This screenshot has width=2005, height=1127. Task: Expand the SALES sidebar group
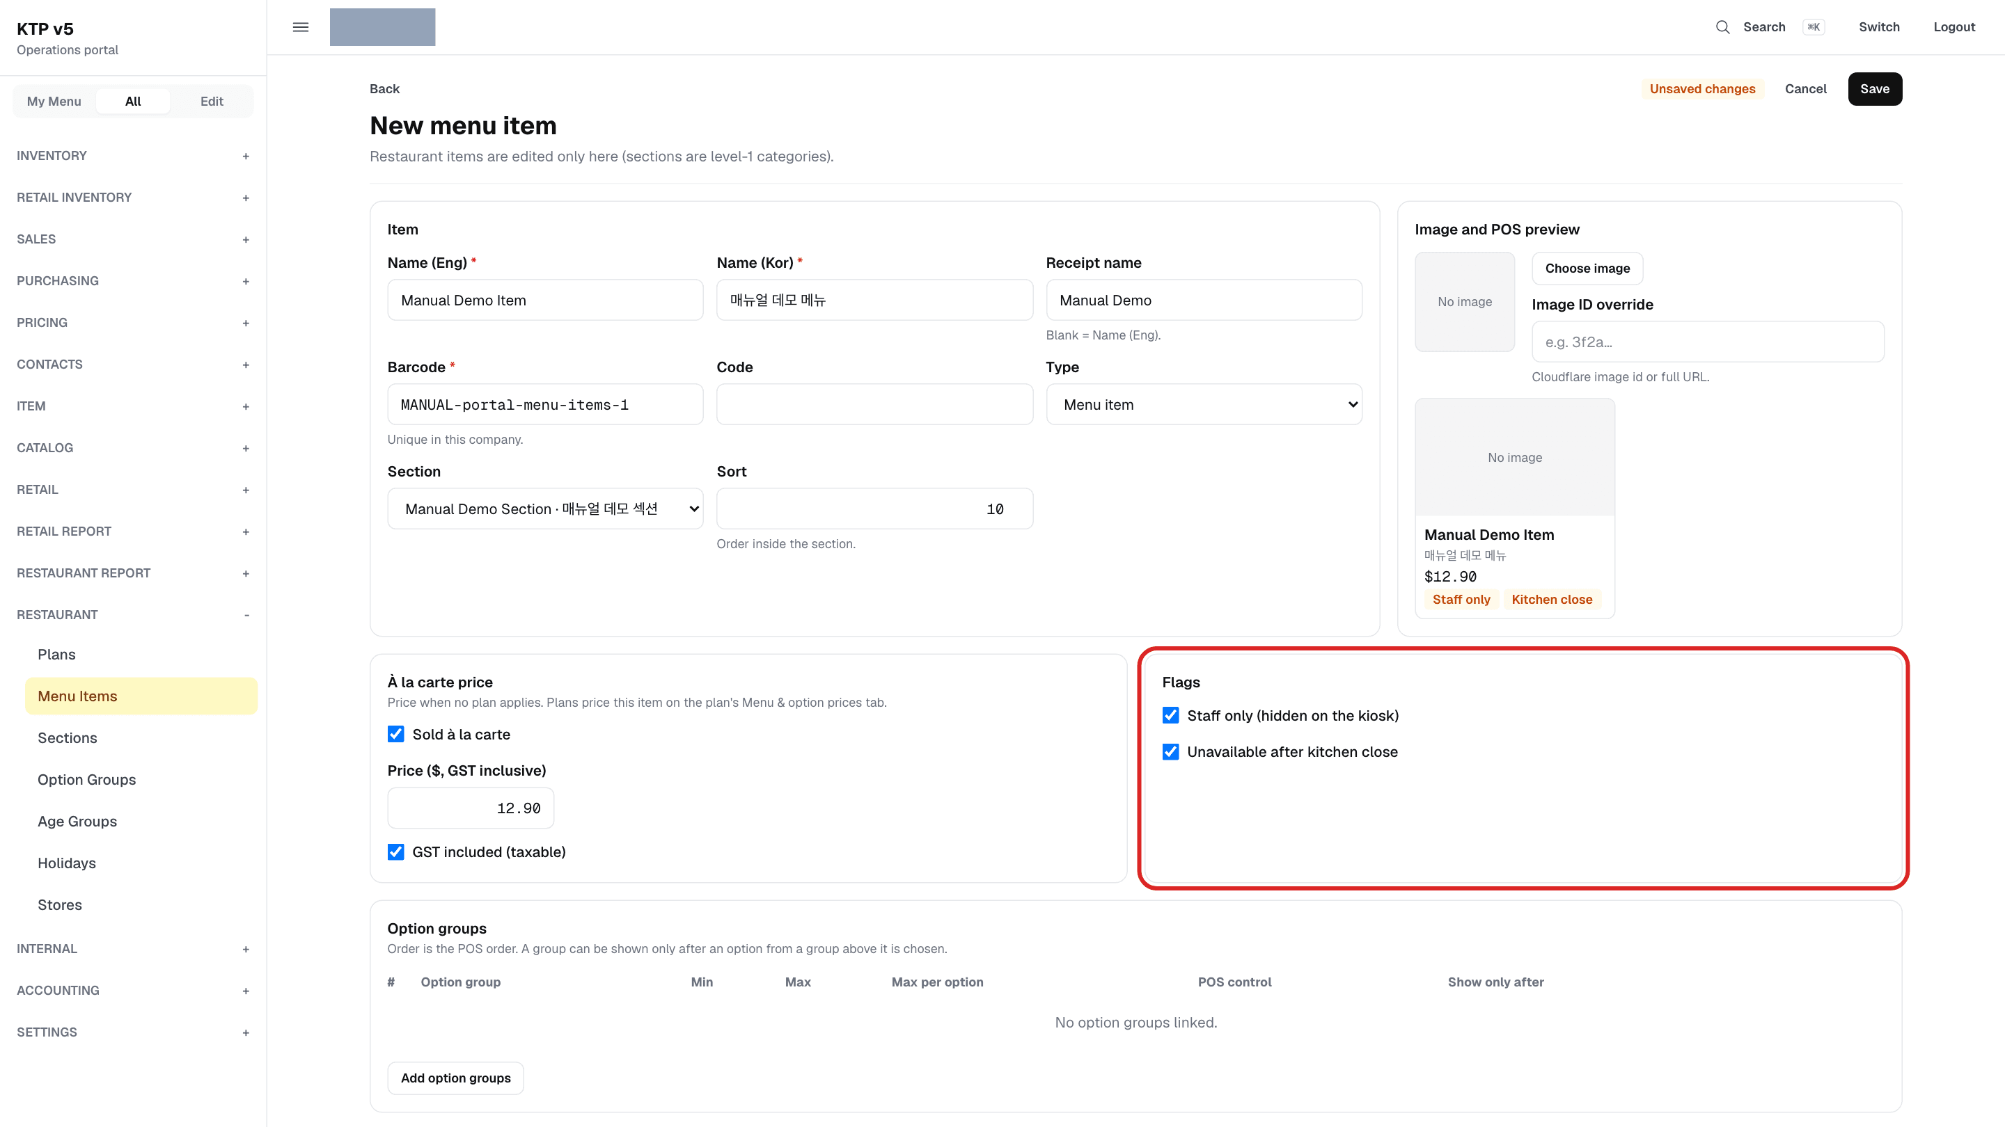coord(133,239)
